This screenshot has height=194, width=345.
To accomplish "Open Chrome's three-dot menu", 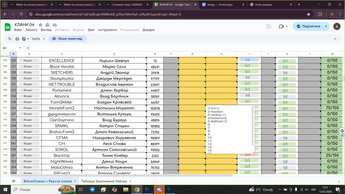I will 340,14.
